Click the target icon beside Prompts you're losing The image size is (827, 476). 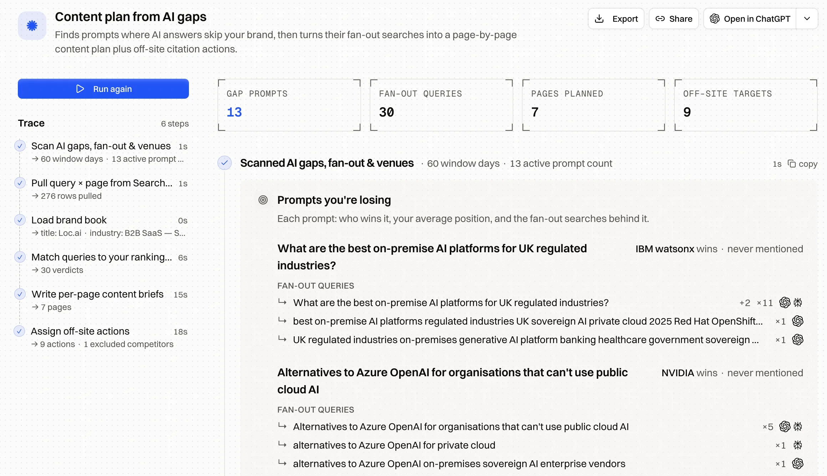[263, 200]
